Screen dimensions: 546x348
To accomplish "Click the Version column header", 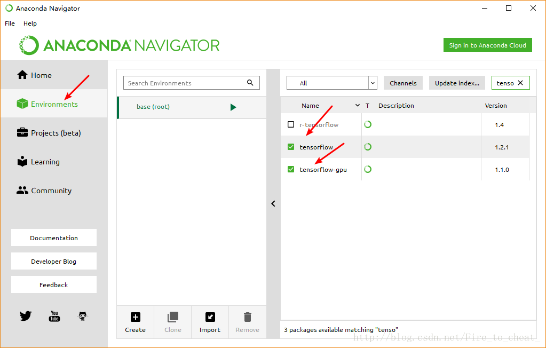I will pyautogui.click(x=496, y=106).
